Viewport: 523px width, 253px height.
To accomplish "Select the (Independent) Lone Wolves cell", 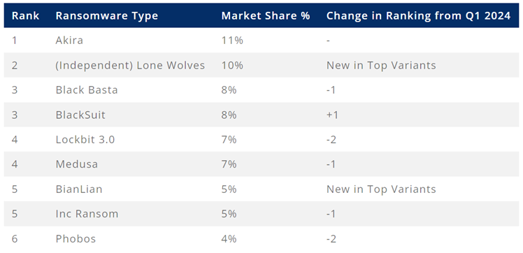I will [130, 65].
